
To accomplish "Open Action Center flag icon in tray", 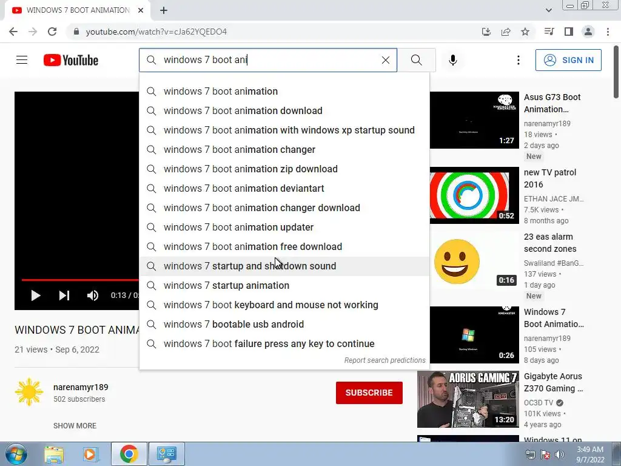I will [x=545, y=454].
